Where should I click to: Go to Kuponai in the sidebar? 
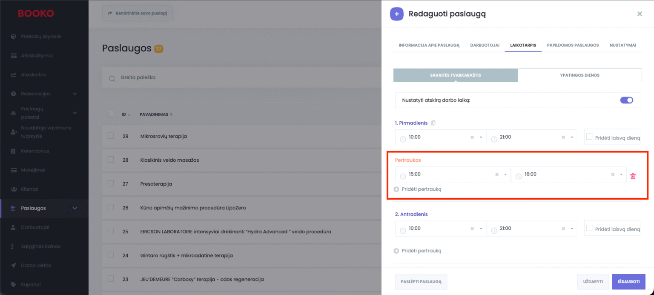tap(31, 284)
